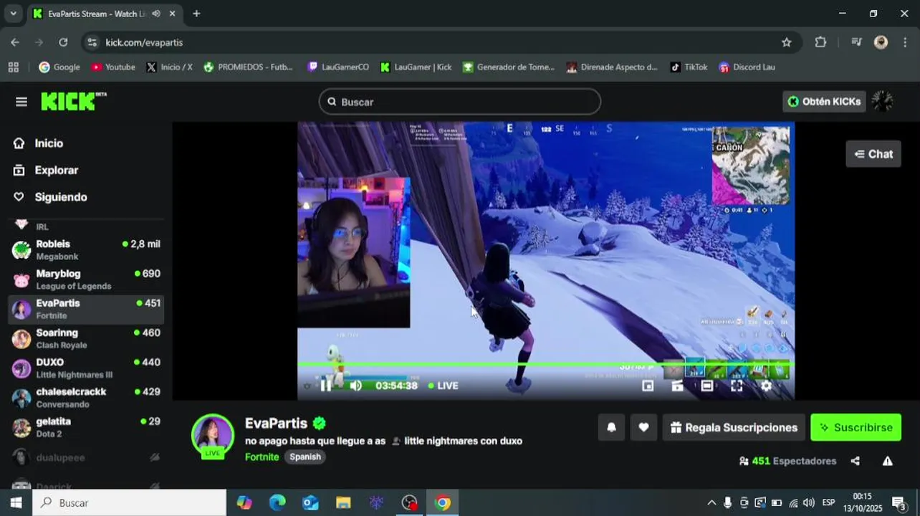This screenshot has width=920, height=516.
Task: Click the Spanish language tag
Action: tap(305, 457)
